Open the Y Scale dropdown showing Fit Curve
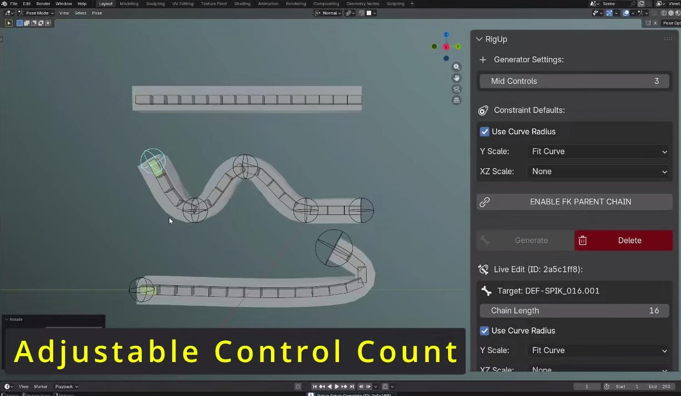The image size is (681, 396). click(599, 151)
